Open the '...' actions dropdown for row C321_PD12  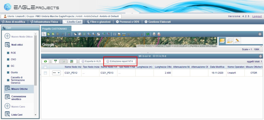pos(56,73)
